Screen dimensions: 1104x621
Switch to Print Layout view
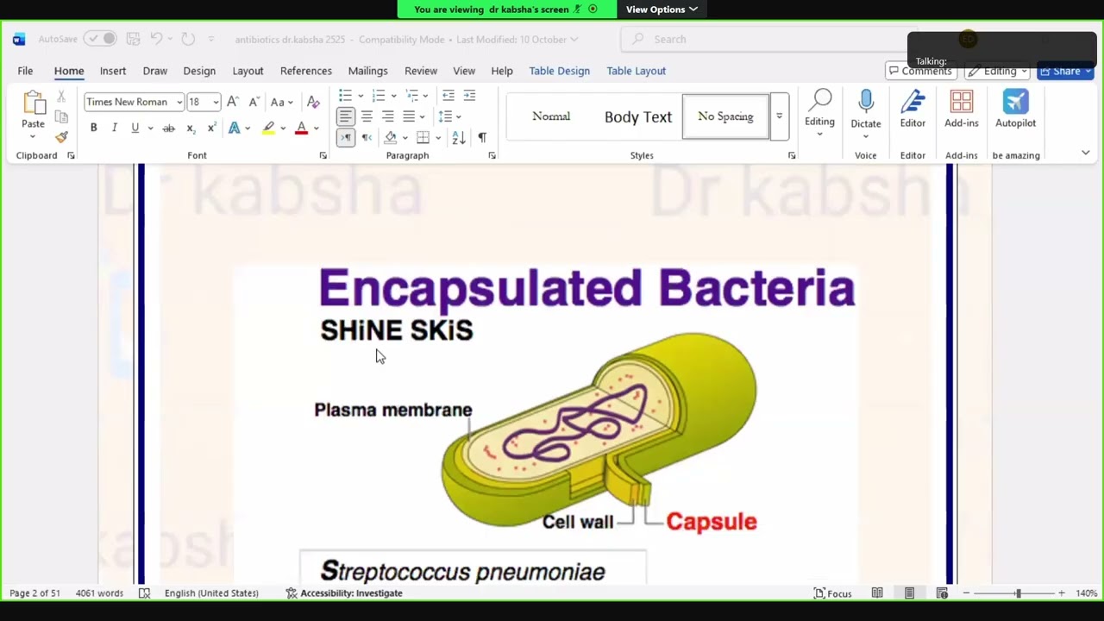coord(909,593)
